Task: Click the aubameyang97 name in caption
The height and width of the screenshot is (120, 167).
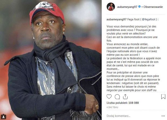Action: [x=116, y=19]
